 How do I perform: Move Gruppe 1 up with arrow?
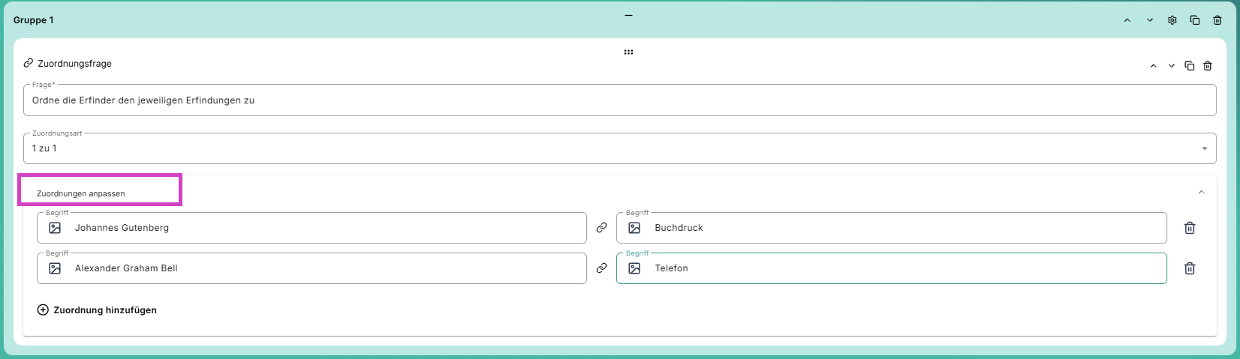point(1127,20)
